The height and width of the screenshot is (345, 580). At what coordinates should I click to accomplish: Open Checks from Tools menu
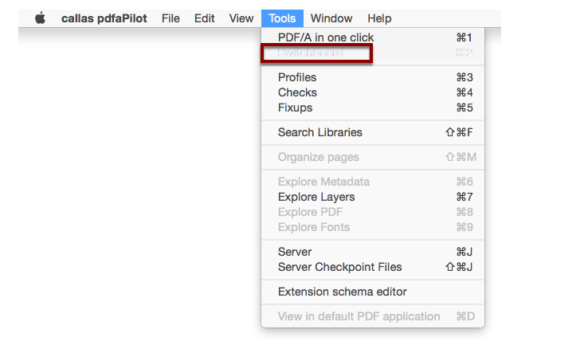tap(373, 92)
